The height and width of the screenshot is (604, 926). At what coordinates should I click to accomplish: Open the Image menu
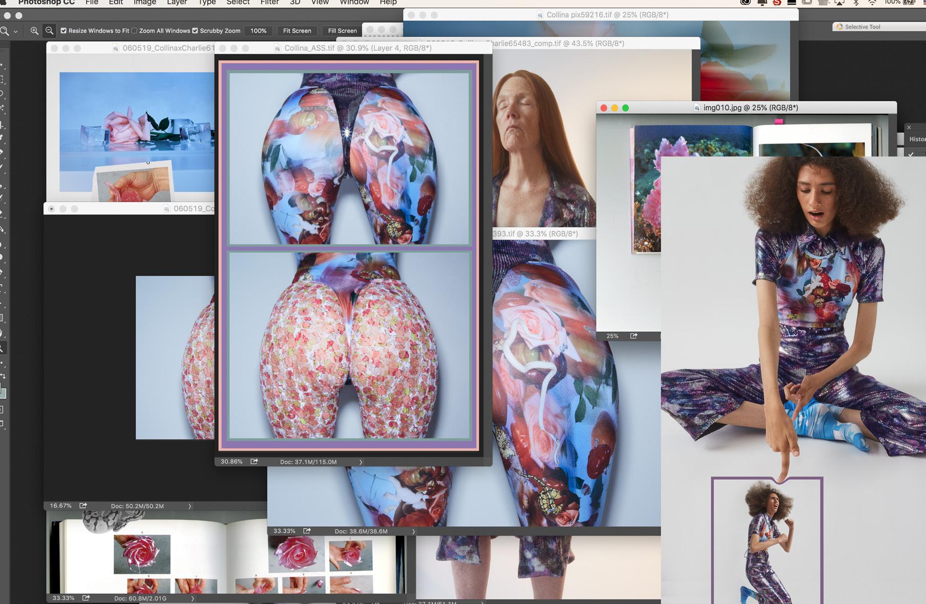(145, 3)
